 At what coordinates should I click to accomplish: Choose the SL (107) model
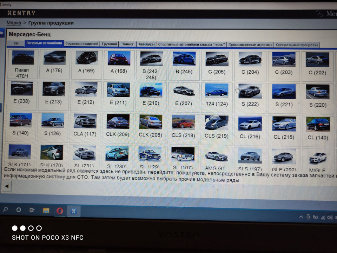[183, 158]
